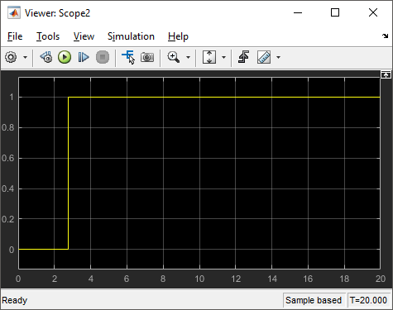Close the Scope2 viewer window
The width and height of the screenshot is (393, 310).
373,12
